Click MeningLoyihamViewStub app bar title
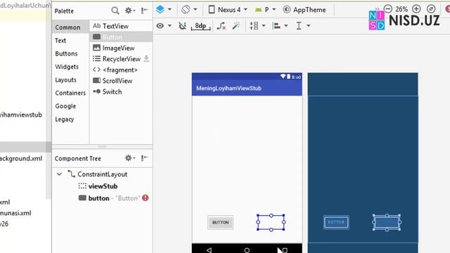 [229, 89]
